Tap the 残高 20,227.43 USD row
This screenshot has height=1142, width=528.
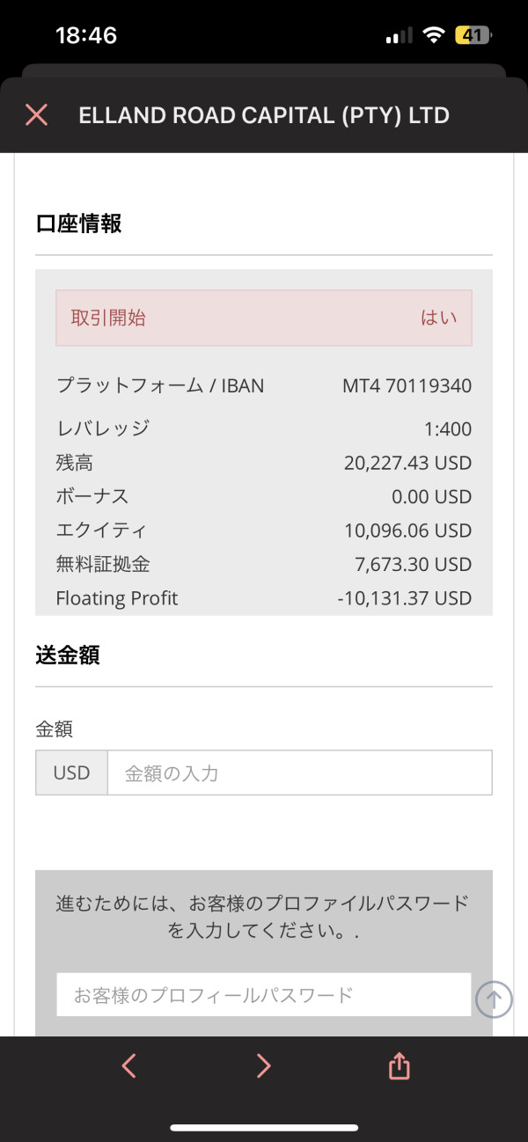click(264, 463)
